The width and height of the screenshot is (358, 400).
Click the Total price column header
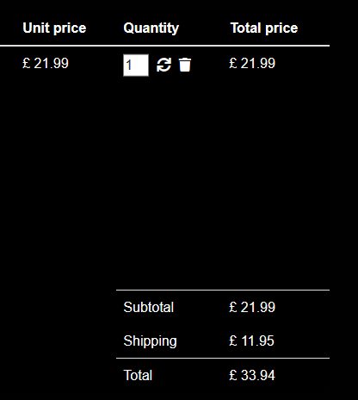[x=264, y=28]
